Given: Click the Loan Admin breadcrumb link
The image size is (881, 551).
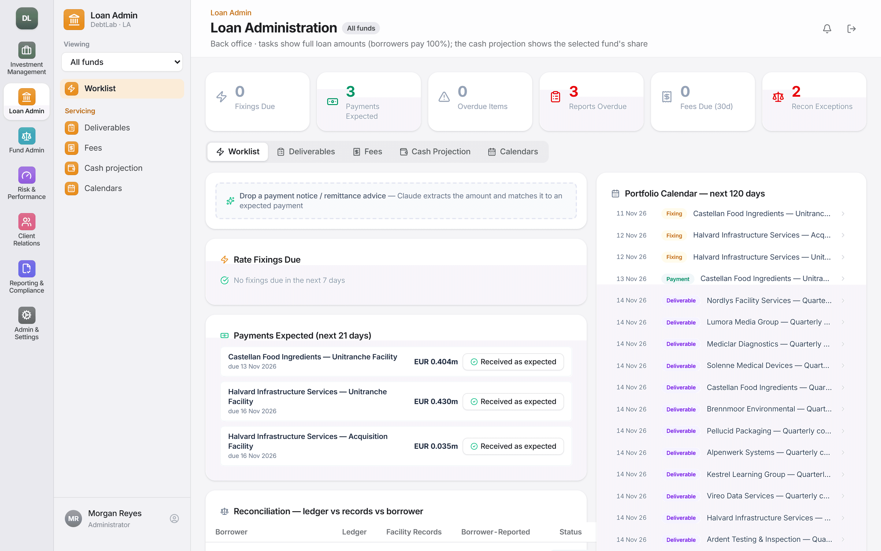Looking at the screenshot, I should click(231, 13).
